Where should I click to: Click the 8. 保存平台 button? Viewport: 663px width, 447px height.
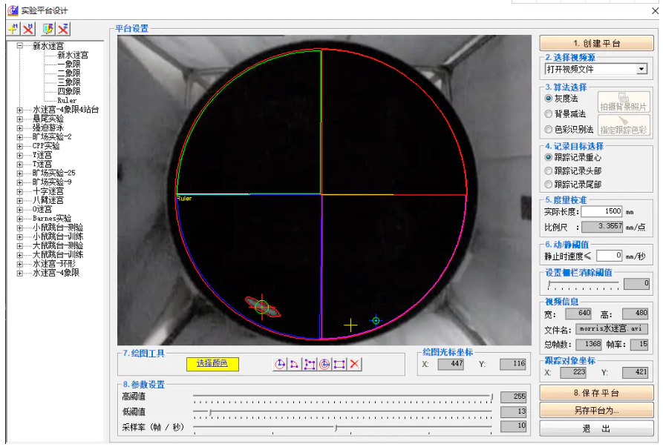[x=596, y=393]
